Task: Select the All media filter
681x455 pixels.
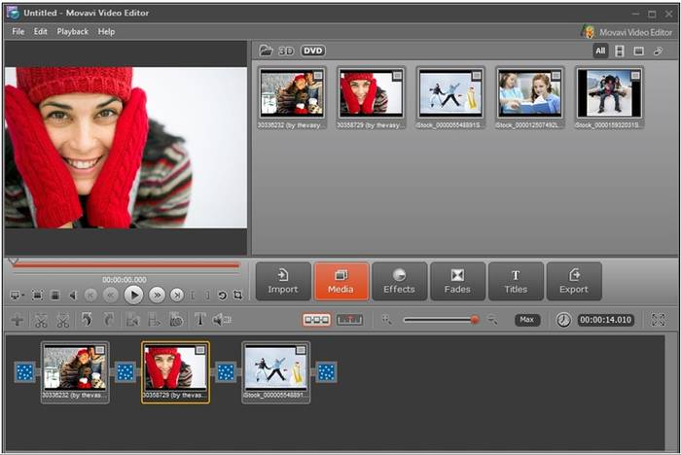Action: (600, 51)
